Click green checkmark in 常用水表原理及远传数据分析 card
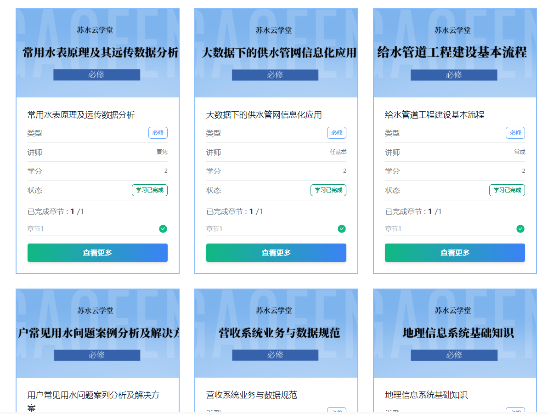 tap(163, 229)
